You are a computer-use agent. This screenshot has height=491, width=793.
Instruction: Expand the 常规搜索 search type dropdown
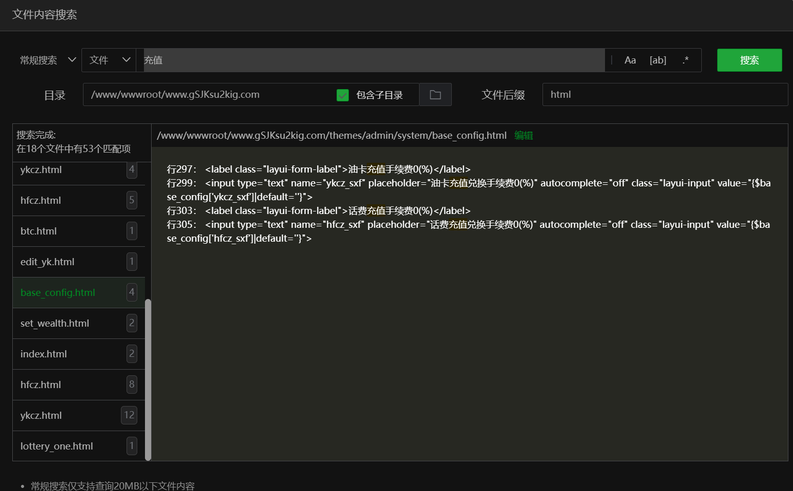coord(48,60)
